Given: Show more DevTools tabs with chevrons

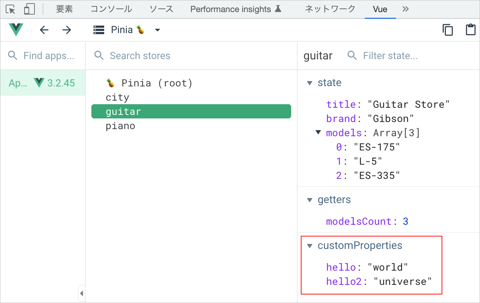Looking at the screenshot, I should (x=405, y=9).
